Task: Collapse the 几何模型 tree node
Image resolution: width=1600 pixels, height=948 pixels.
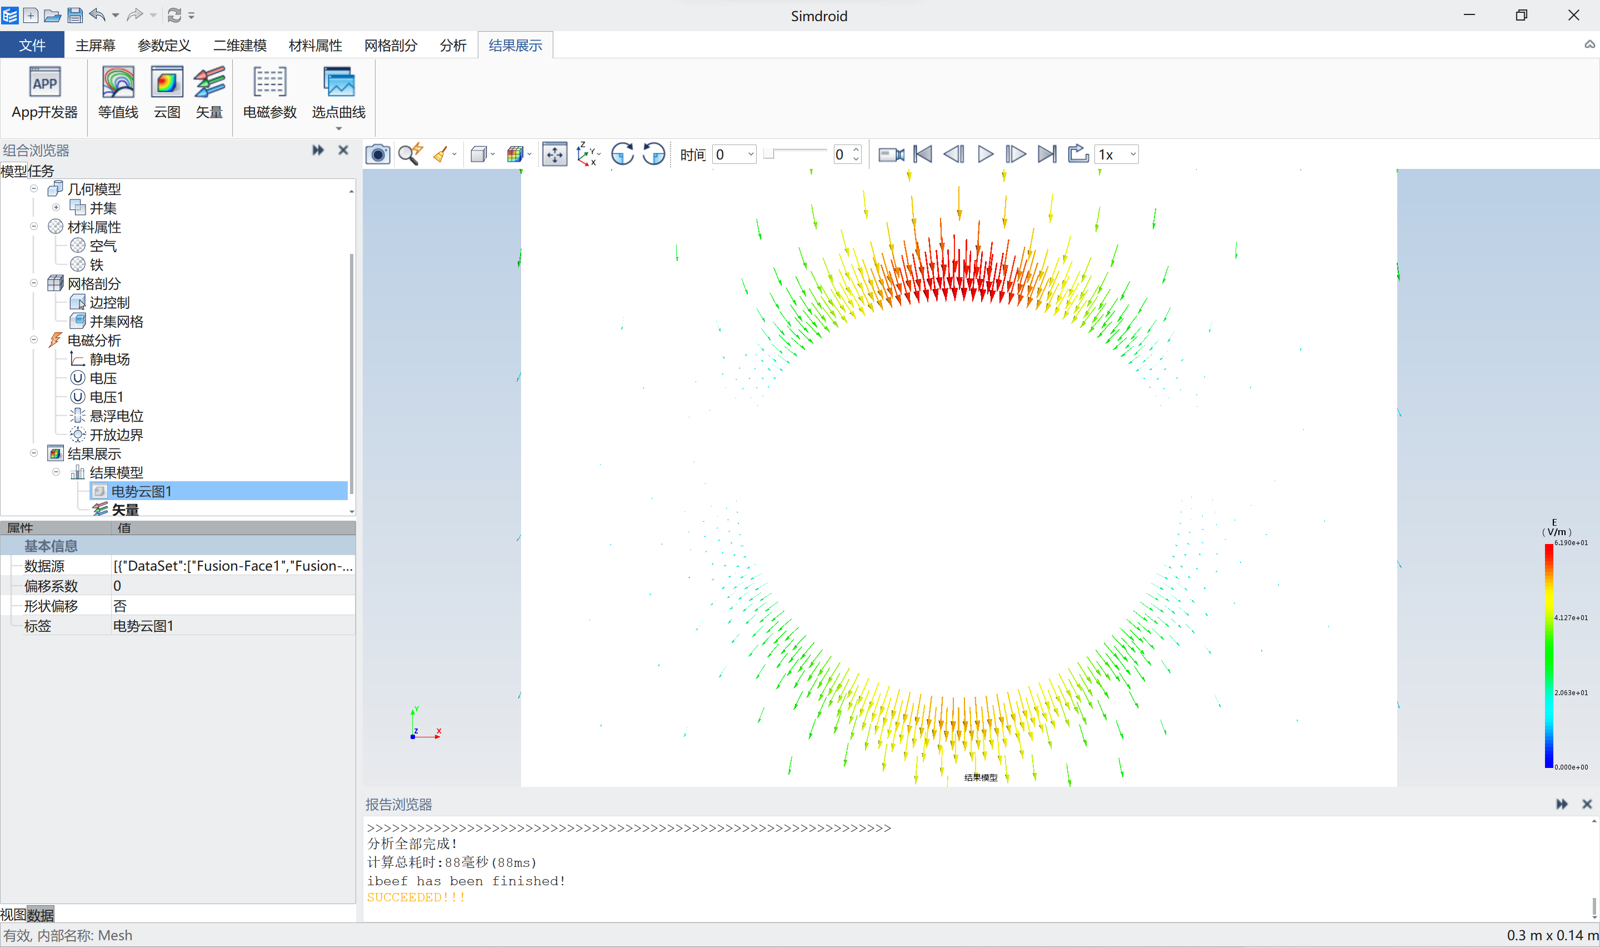Action: point(34,188)
